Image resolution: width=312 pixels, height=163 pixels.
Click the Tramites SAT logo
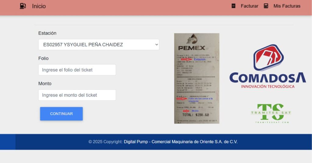[x=271, y=113]
